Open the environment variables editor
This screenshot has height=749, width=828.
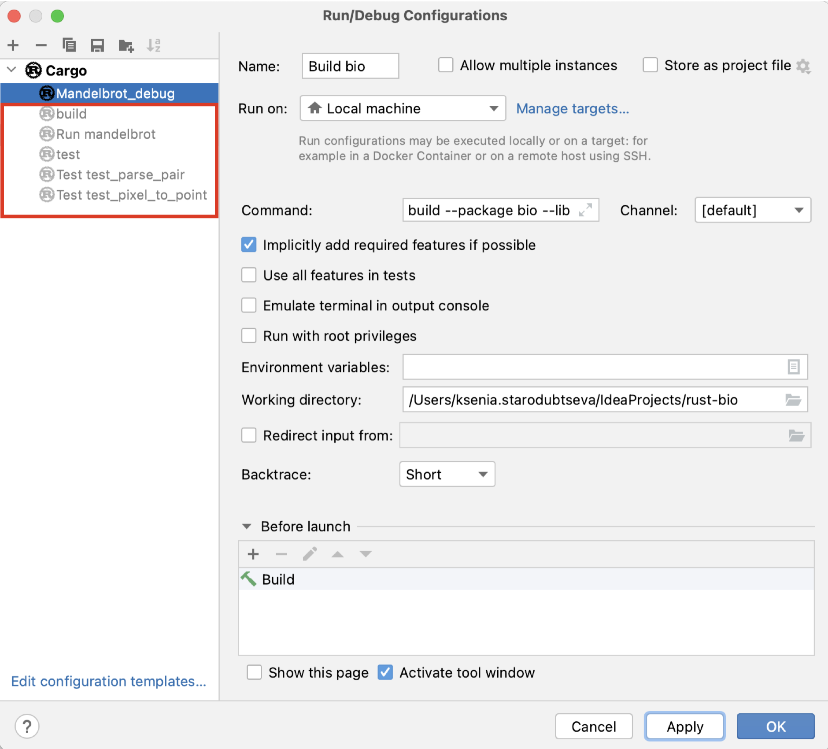pyautogui.click(x=793, y=367)
